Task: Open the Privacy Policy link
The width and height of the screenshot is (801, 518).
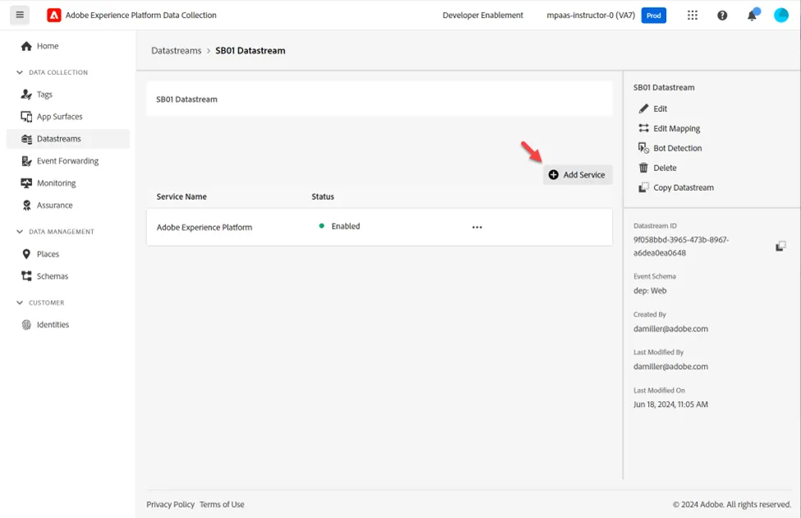Action: [171, 504]
